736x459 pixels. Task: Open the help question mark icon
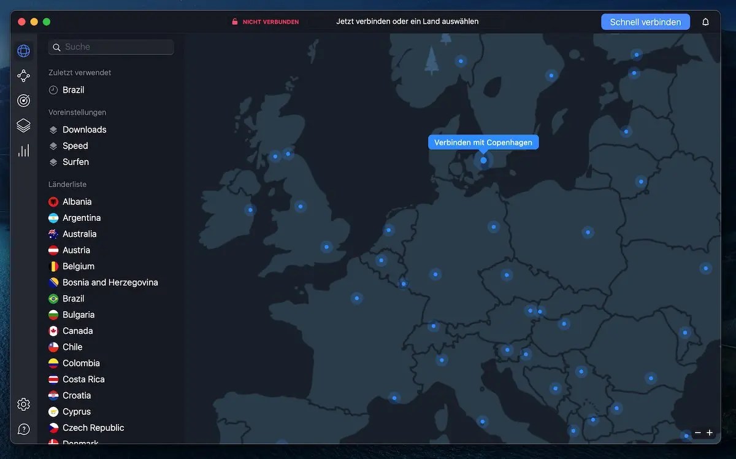coord(23,429)
